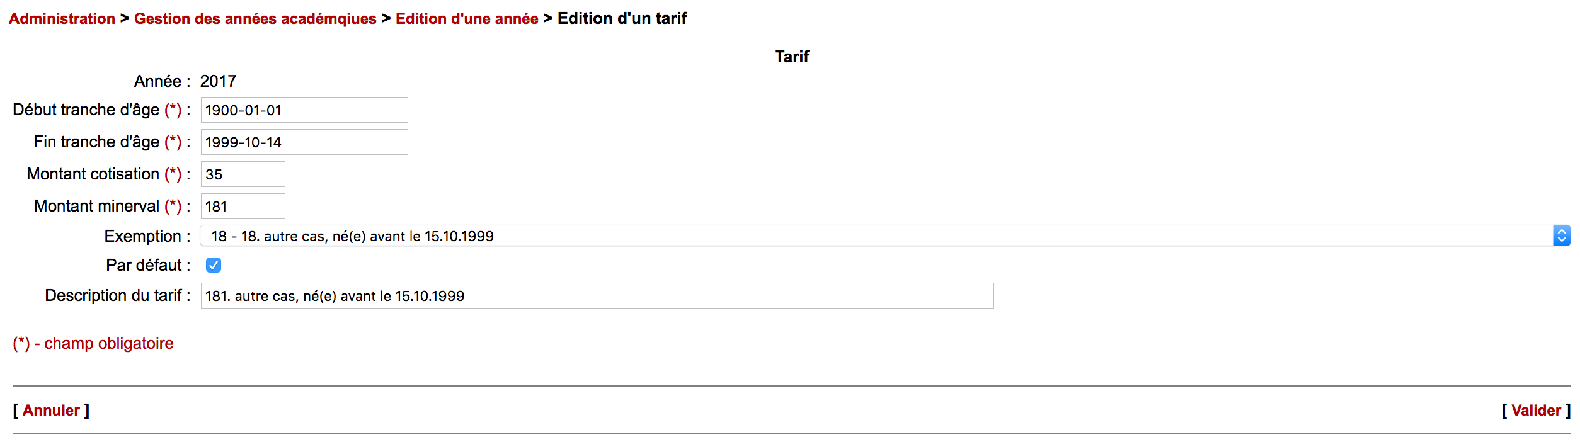Click the current breadcrumb Edition d'un tarif
Image resolution: width=1580 pixels, height=442 pixels.
[x=622, y=19]
